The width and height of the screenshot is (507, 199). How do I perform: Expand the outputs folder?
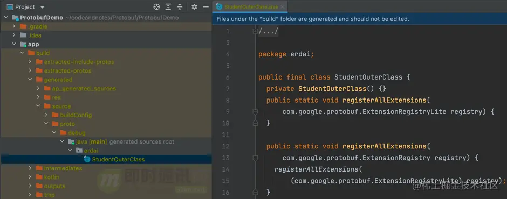(x=30, y=186)
